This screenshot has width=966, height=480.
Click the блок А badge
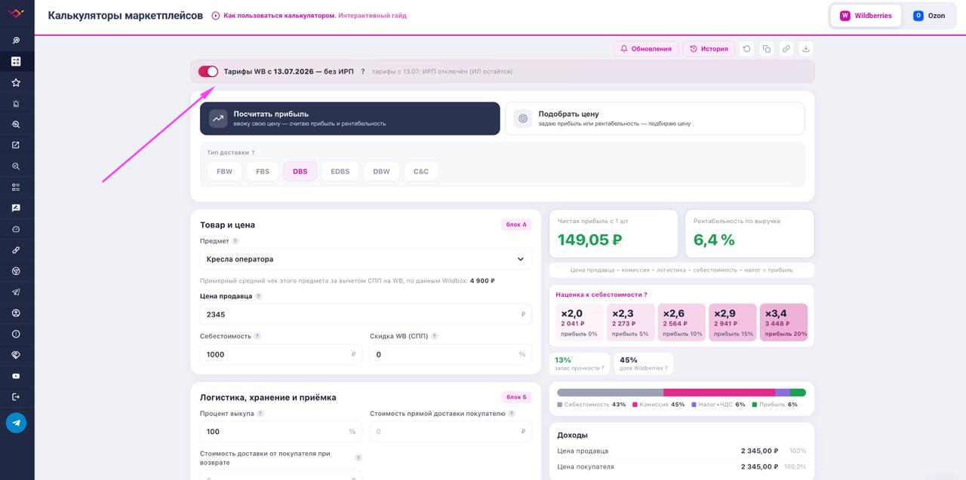516,225
